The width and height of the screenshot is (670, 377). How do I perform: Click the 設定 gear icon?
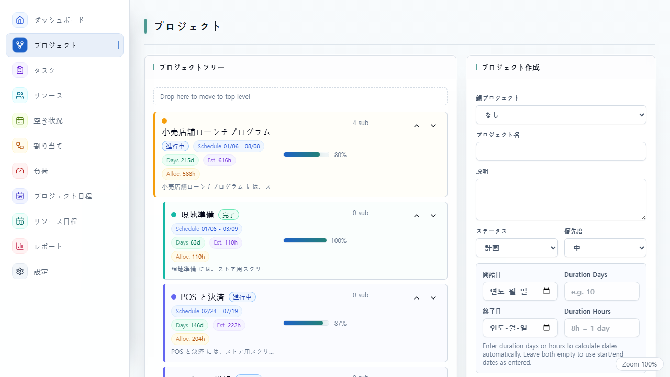click(20, 271)
